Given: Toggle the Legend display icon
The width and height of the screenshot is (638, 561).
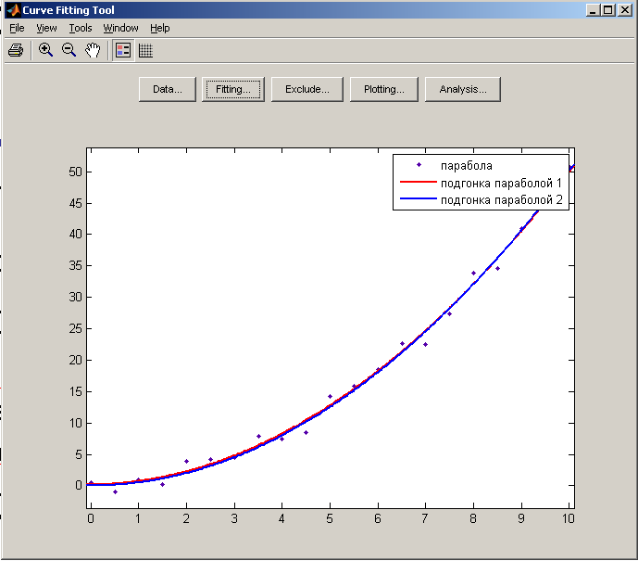Looking at the screenshot, I should (123, 50).
